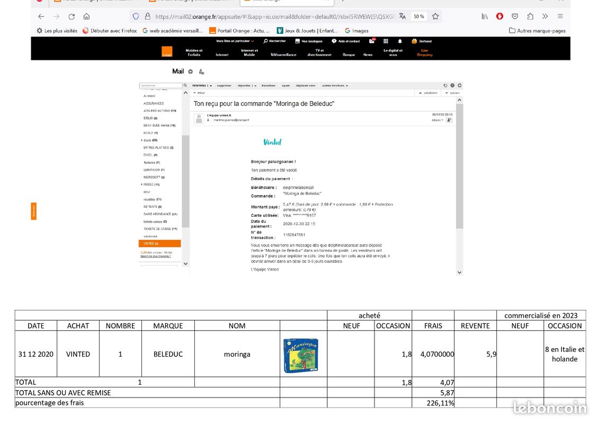Expand the 'école (20)' folder

pos(142,140)
